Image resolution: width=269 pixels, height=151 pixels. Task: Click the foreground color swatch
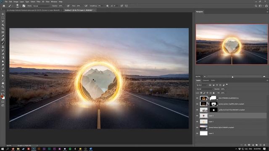point(2,97)
